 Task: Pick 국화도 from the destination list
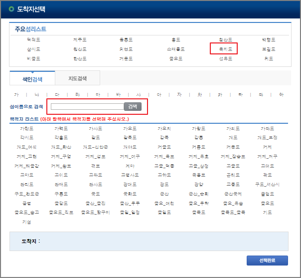point(130,194)
